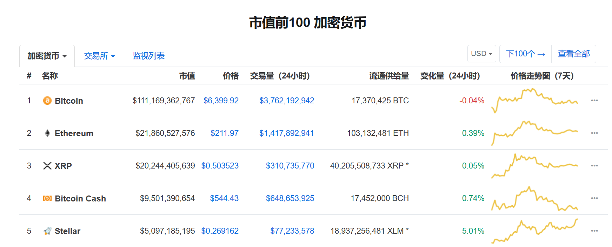The image size is (612, 247).
Task: Click Bitcoin Cash's 24h volume $648,653,925
Action: (x=290, y=198)
